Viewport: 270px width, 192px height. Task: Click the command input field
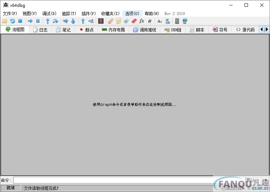pos(129,180)
